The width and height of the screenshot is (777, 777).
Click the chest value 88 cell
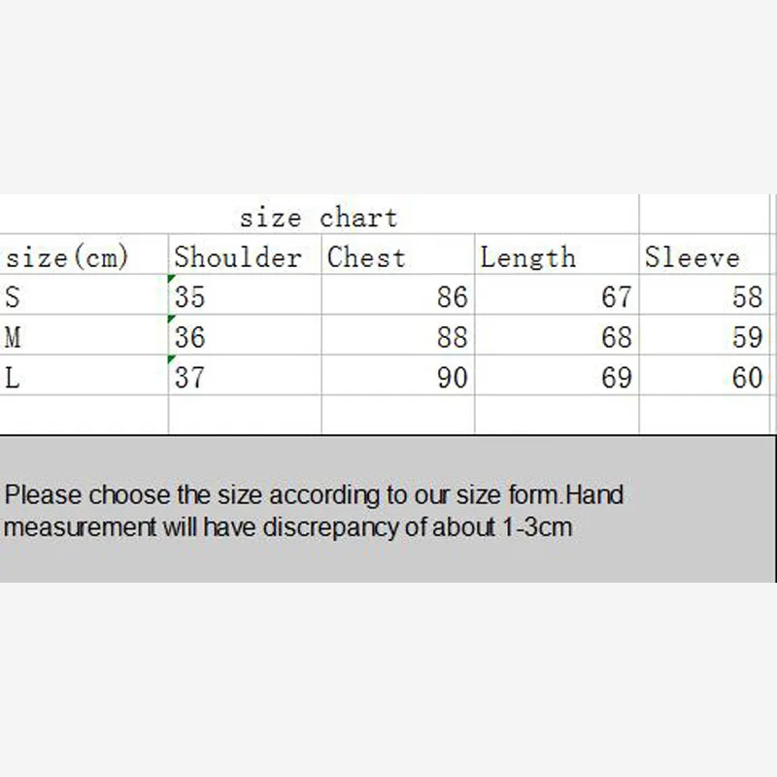(397, 337)
